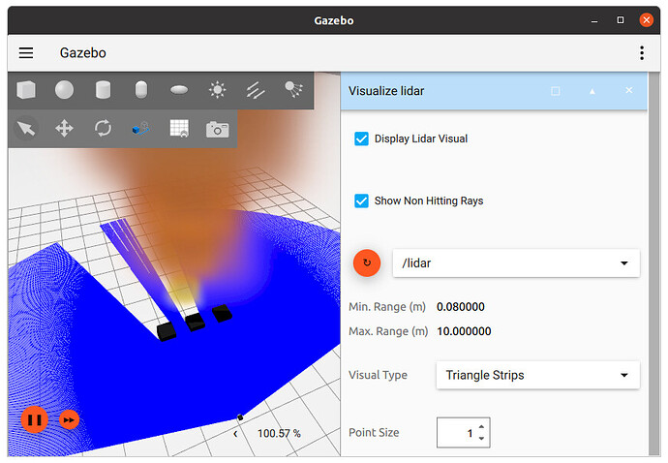Add a spot light
This screenshot has width=668, height=463.
[x=293, y=89]
